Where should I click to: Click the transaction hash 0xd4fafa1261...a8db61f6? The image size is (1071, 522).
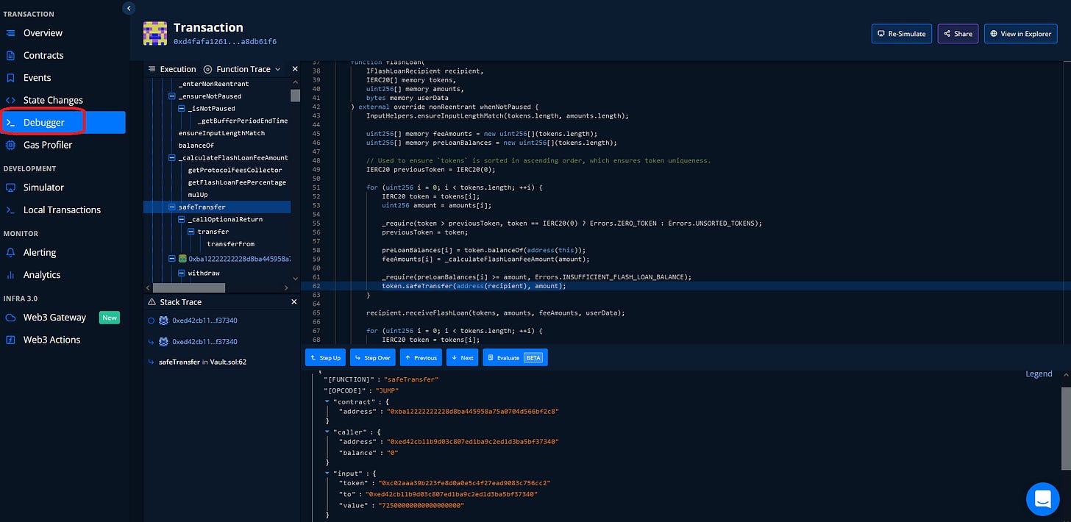pos(225,42)
